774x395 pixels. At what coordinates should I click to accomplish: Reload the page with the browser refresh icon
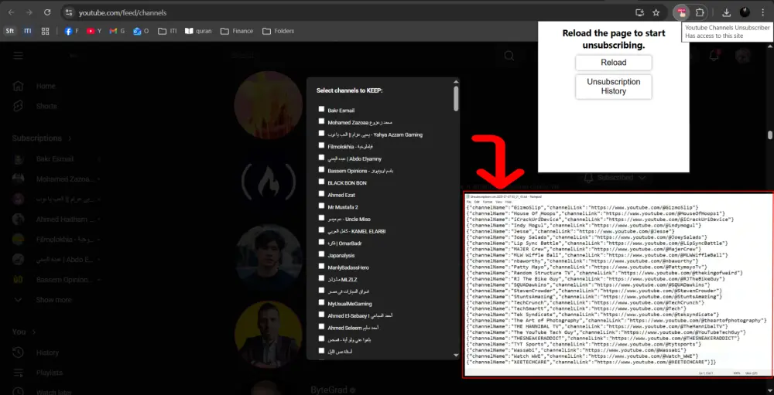point(47,13)
